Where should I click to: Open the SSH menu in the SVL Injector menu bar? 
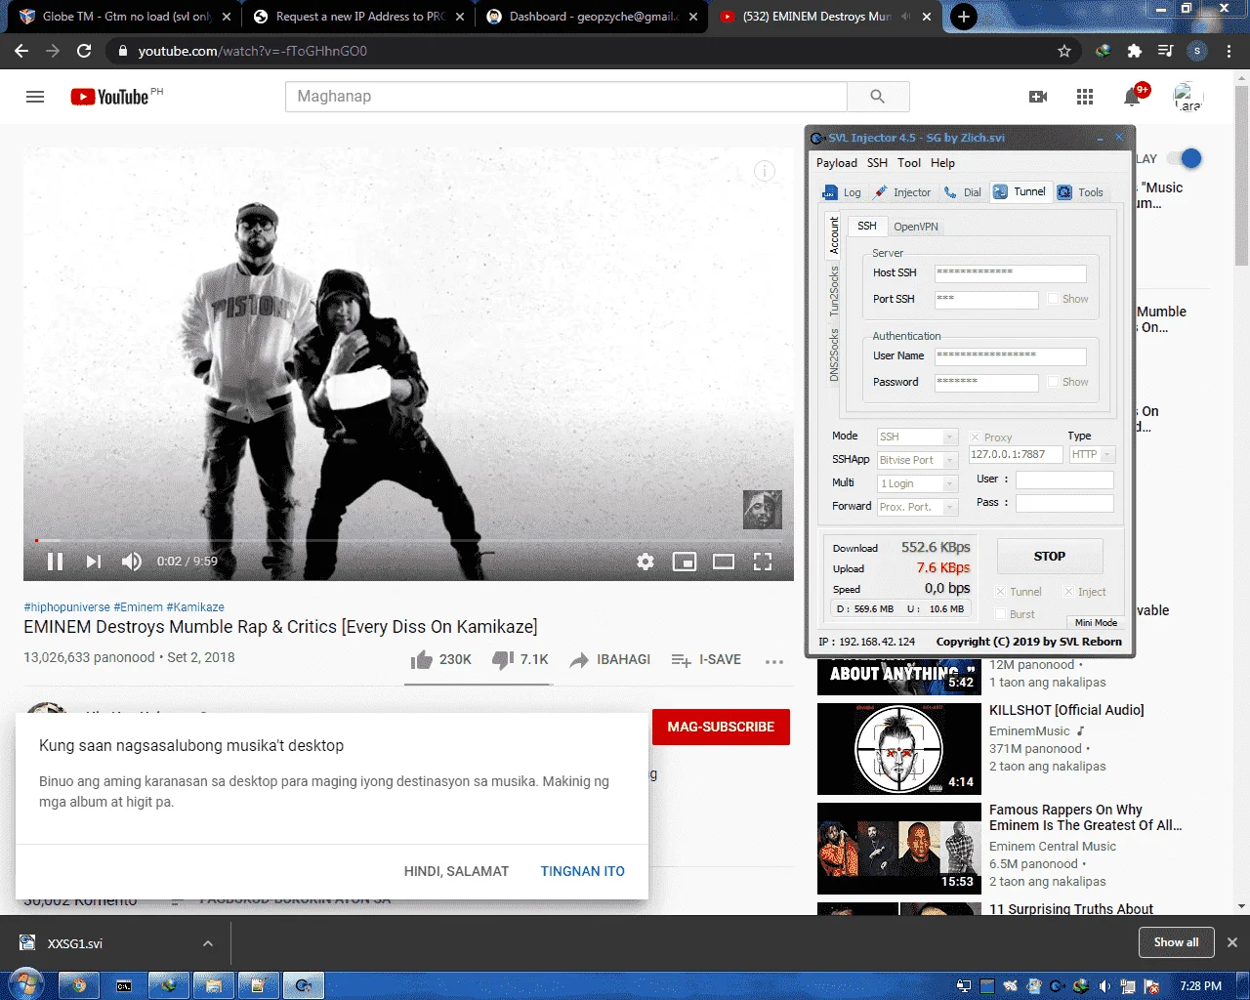[x=878, y=163]
